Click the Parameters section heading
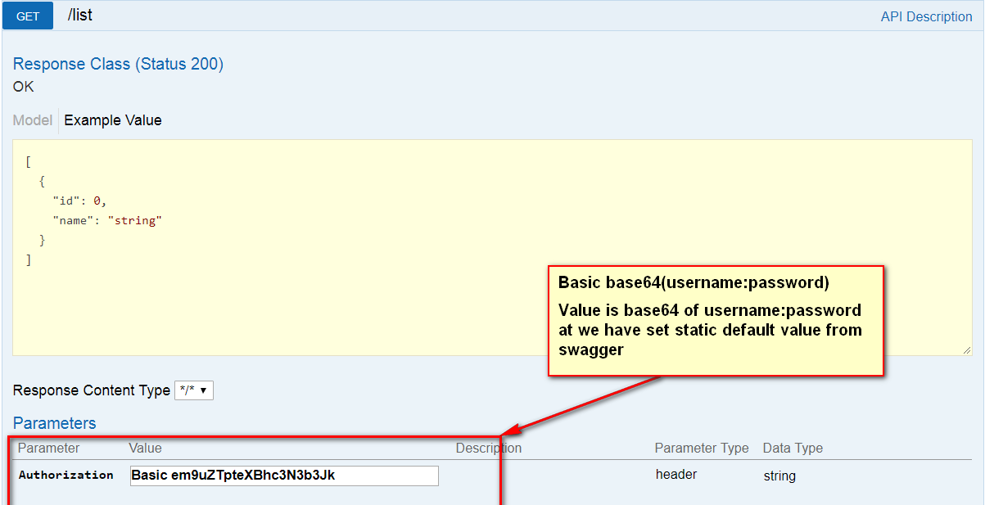 coord(54,423)
